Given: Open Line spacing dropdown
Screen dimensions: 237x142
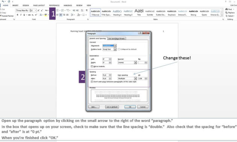Looking at the screenshot, I should pyautogui.click(x=135, y=78).
